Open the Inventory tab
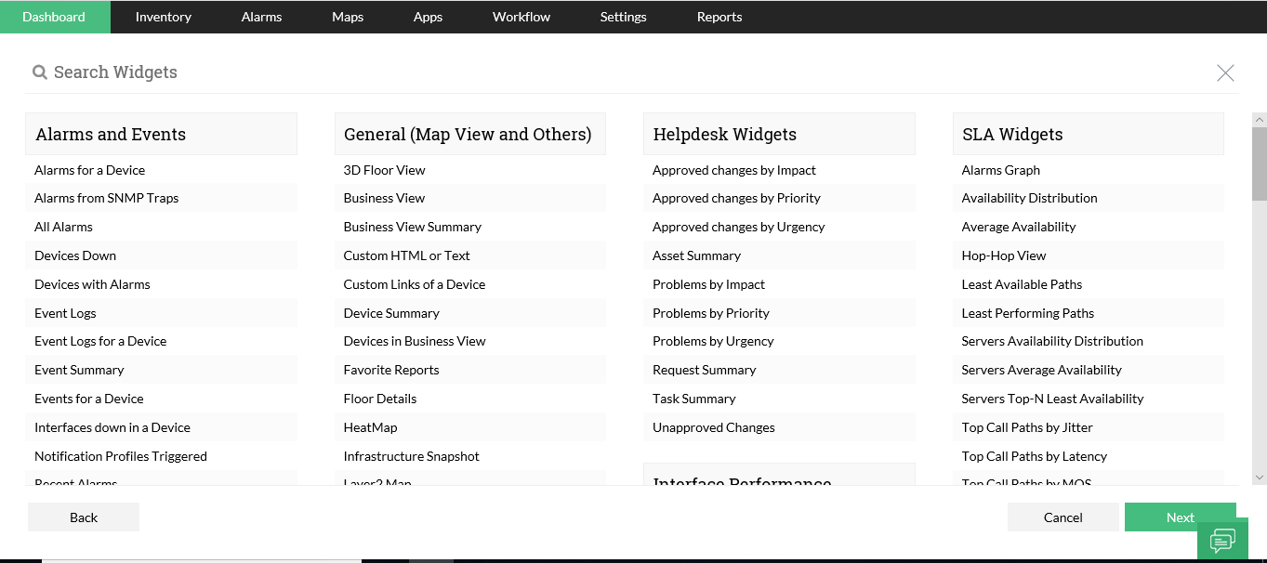 (x=163, y=17)
